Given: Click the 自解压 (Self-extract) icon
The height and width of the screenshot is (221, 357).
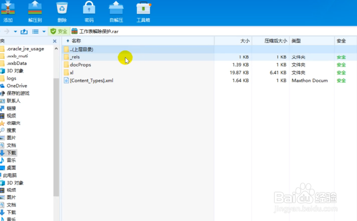Looking at the screenshot, I should [116, 11].
